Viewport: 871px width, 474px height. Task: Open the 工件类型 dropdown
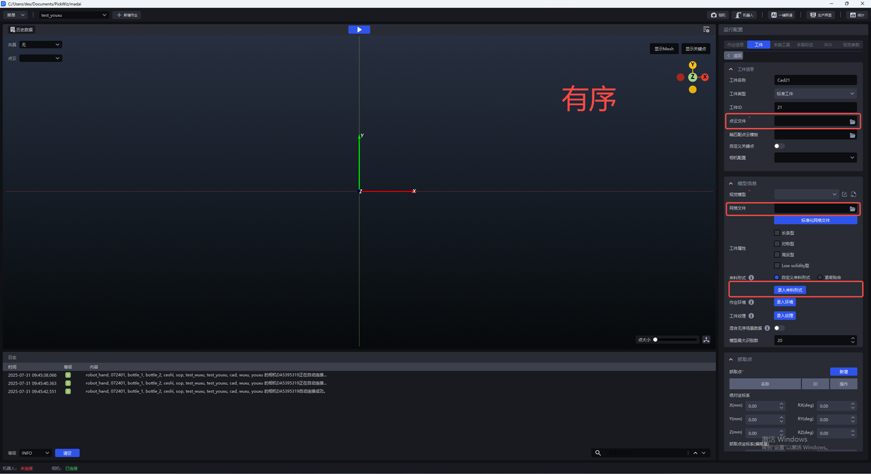[815, 94]
